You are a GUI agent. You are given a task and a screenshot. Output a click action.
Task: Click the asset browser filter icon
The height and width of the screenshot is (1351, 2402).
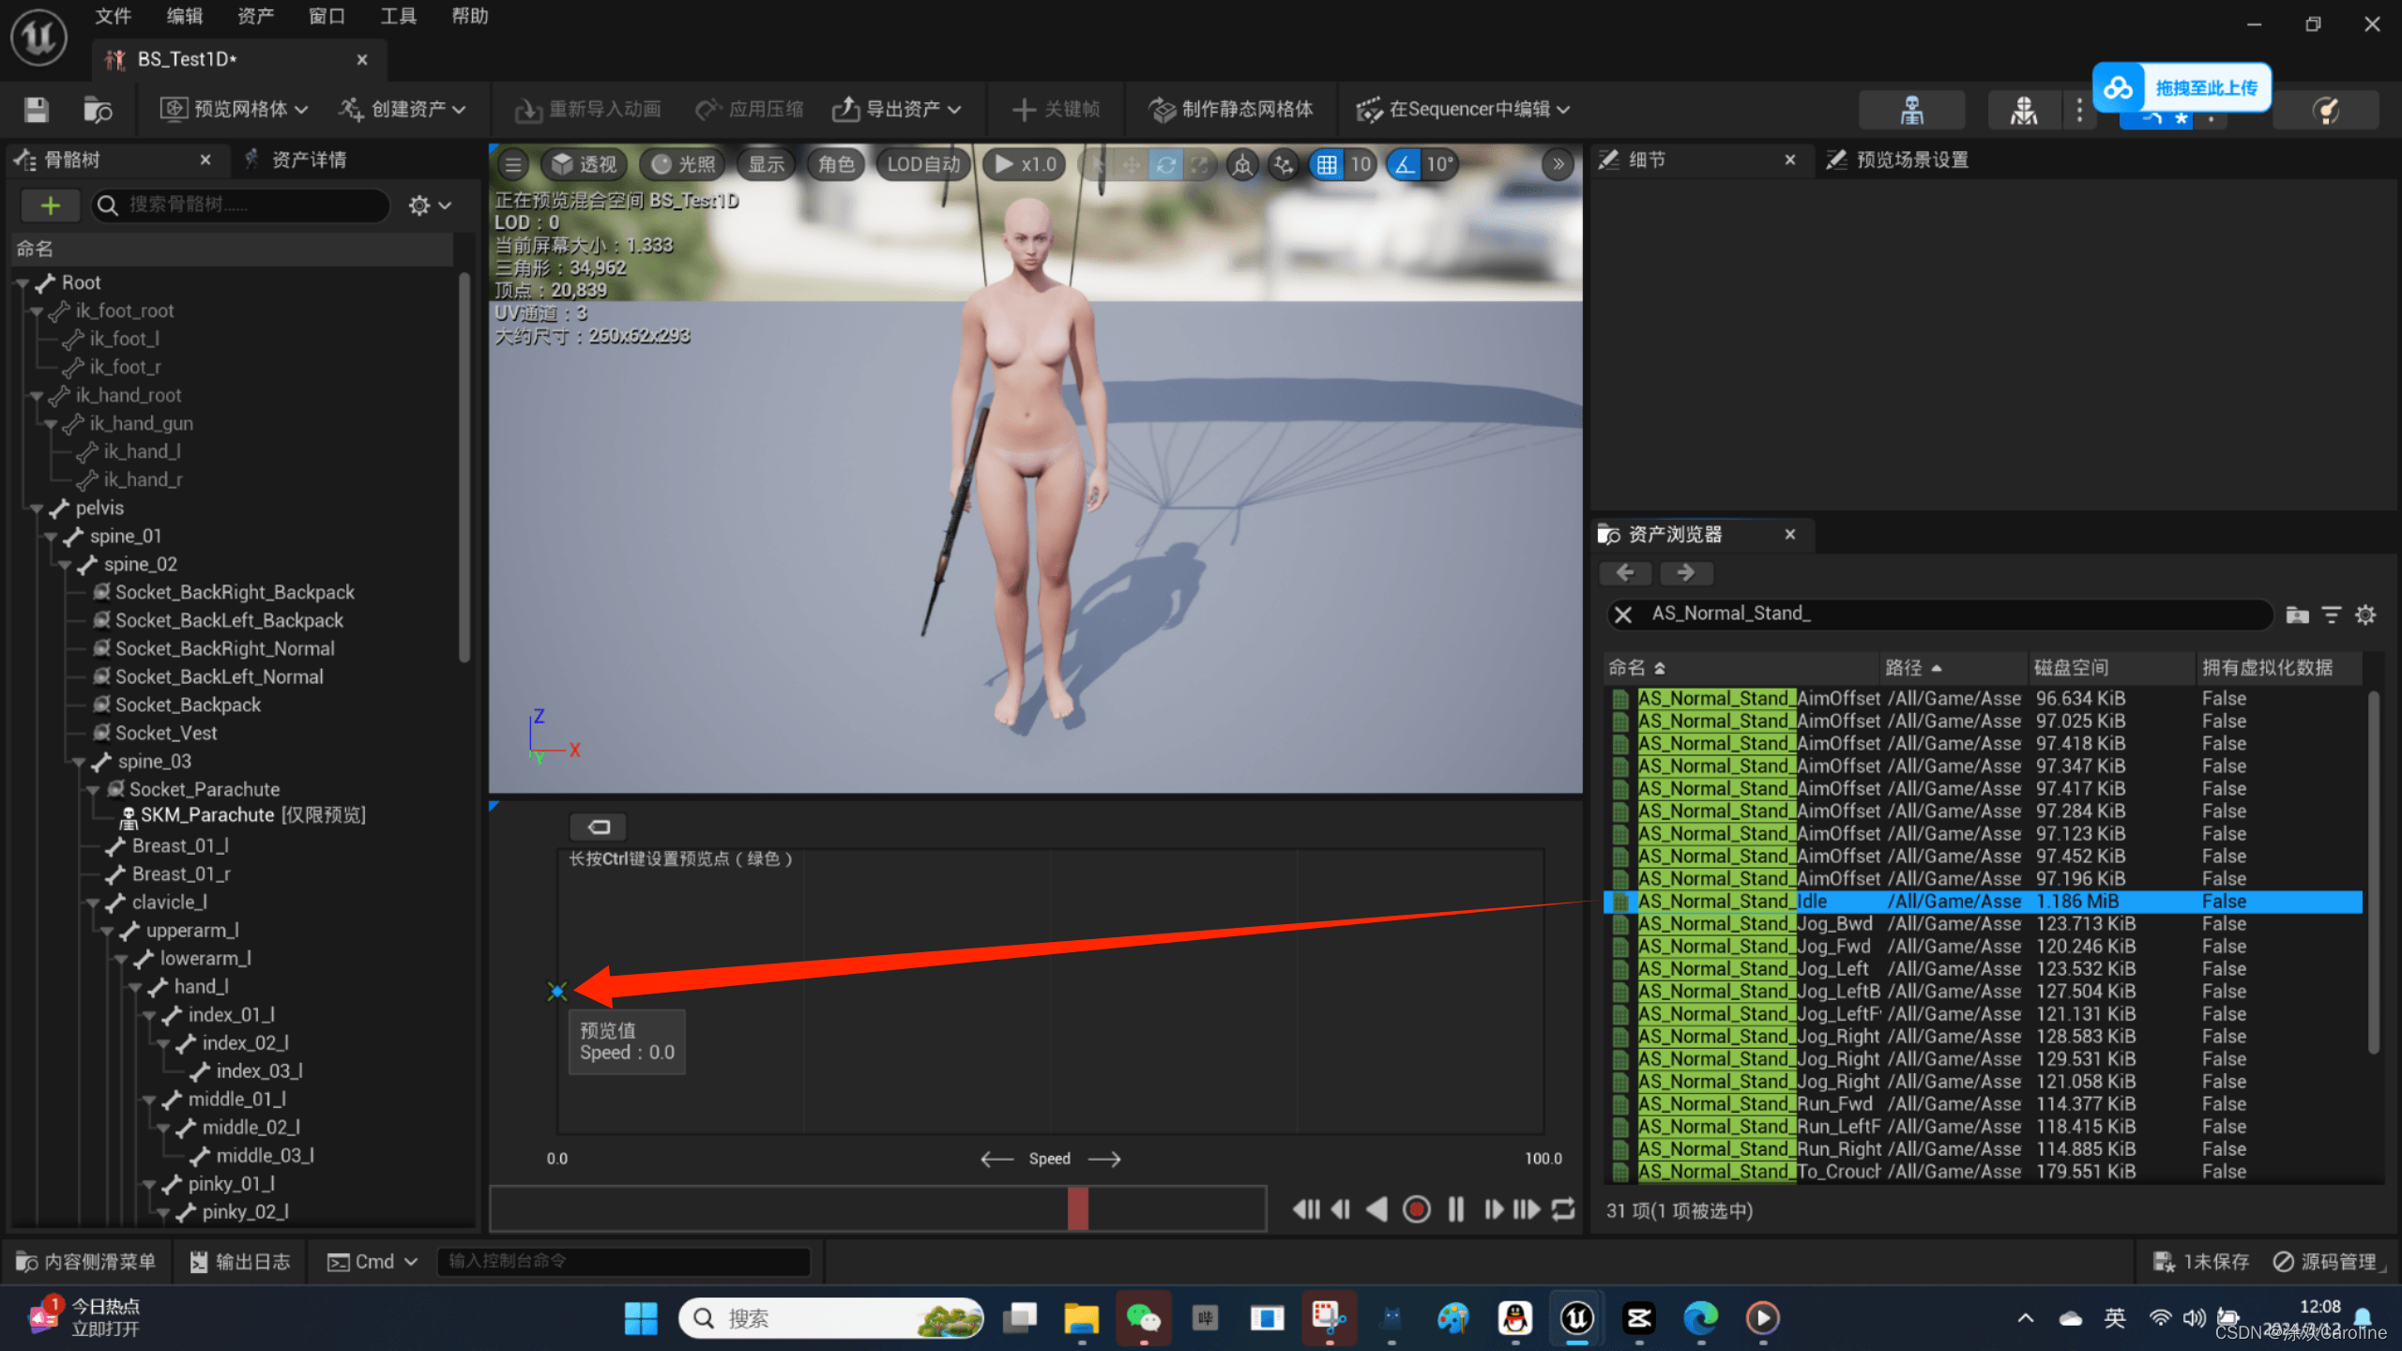pos(2332,615)
